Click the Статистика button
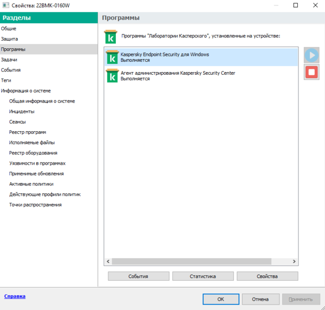The width and height of the screenshot is (325, 310). click(203, 276)
